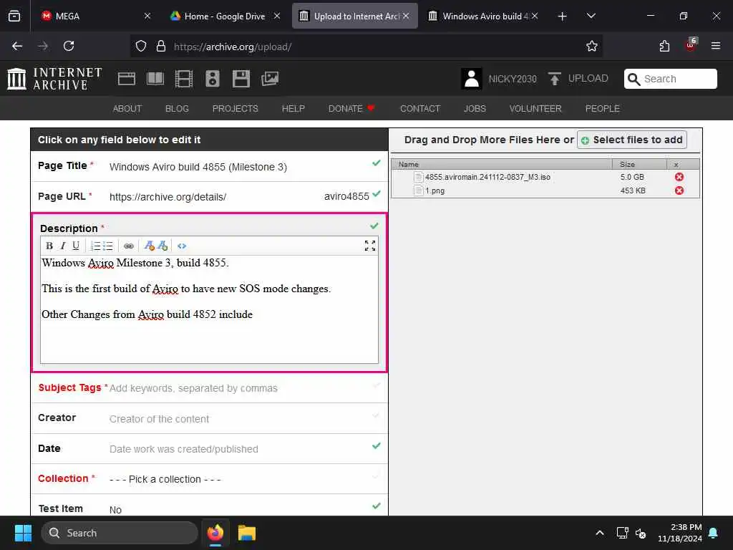Show hidden system tray icons
Viewport: 733px width, 550px height.
coord(600,533)
